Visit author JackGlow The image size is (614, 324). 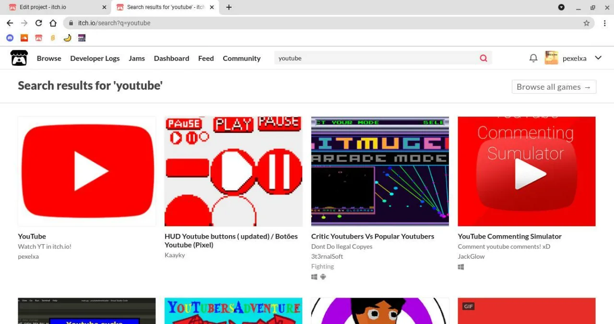pyautogui.click(x=471, y=256)
